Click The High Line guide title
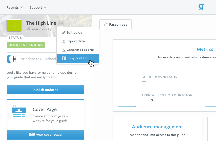This screenshot has width=216, height=141. pyautogui.click(x=41, y=23)
